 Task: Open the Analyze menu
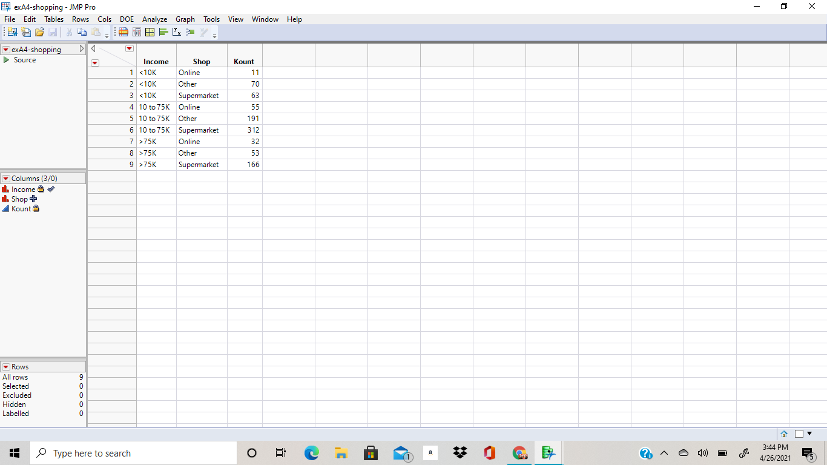[x=154, y=19]
